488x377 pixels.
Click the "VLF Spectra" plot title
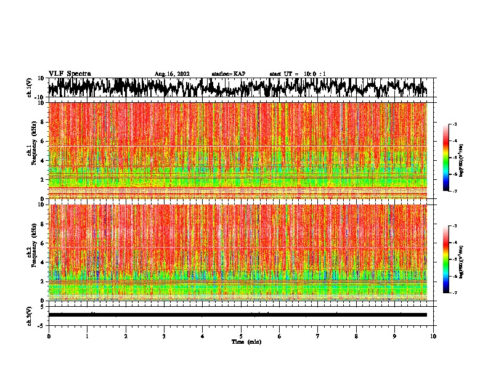[70, 74]
